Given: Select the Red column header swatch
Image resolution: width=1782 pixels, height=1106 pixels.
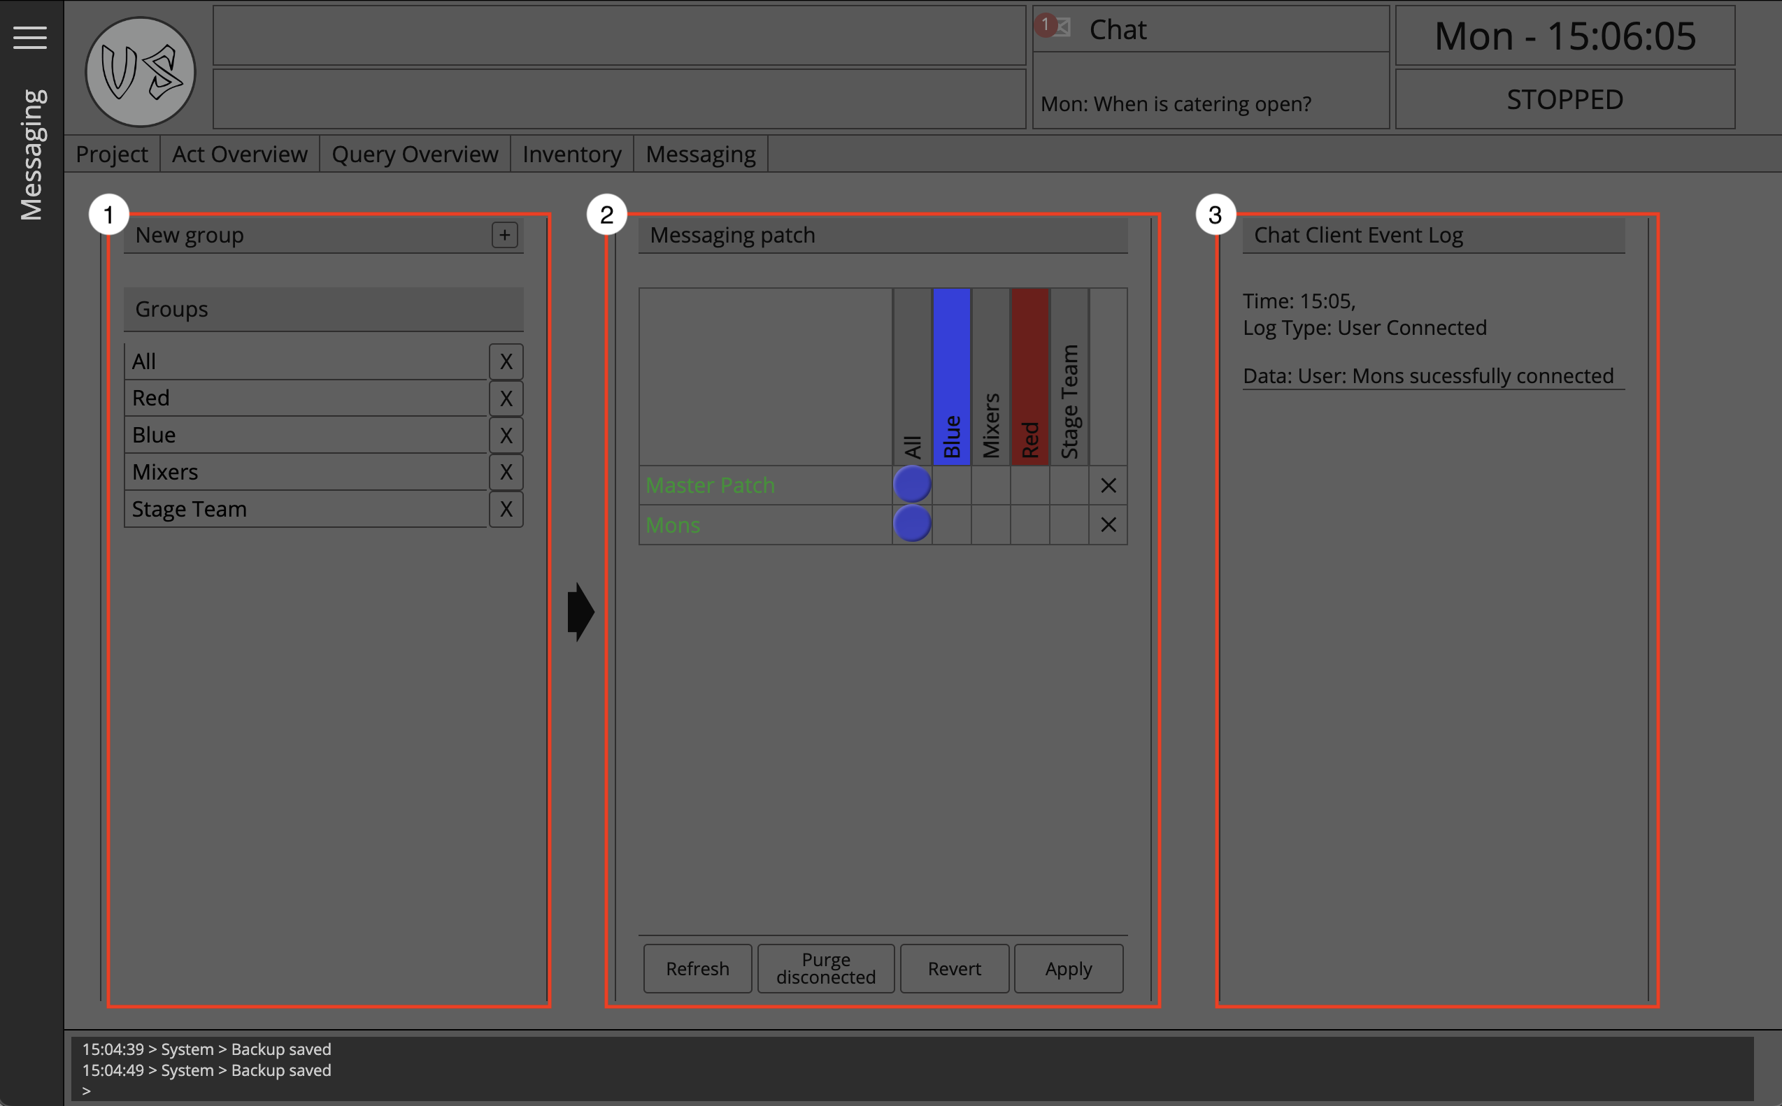Looking at the screenshot, I should 1030,377.
